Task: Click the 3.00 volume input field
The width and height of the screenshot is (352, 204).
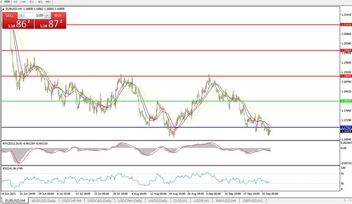Action: tap(34, 15)
